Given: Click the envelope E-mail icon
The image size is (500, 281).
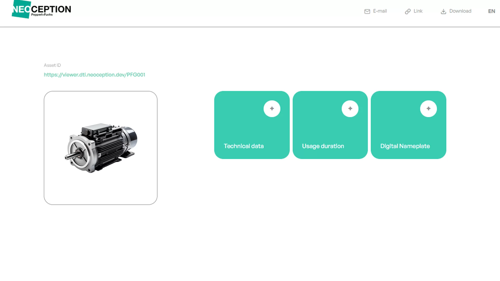Looking at the screenshot, I should [367, 11].
